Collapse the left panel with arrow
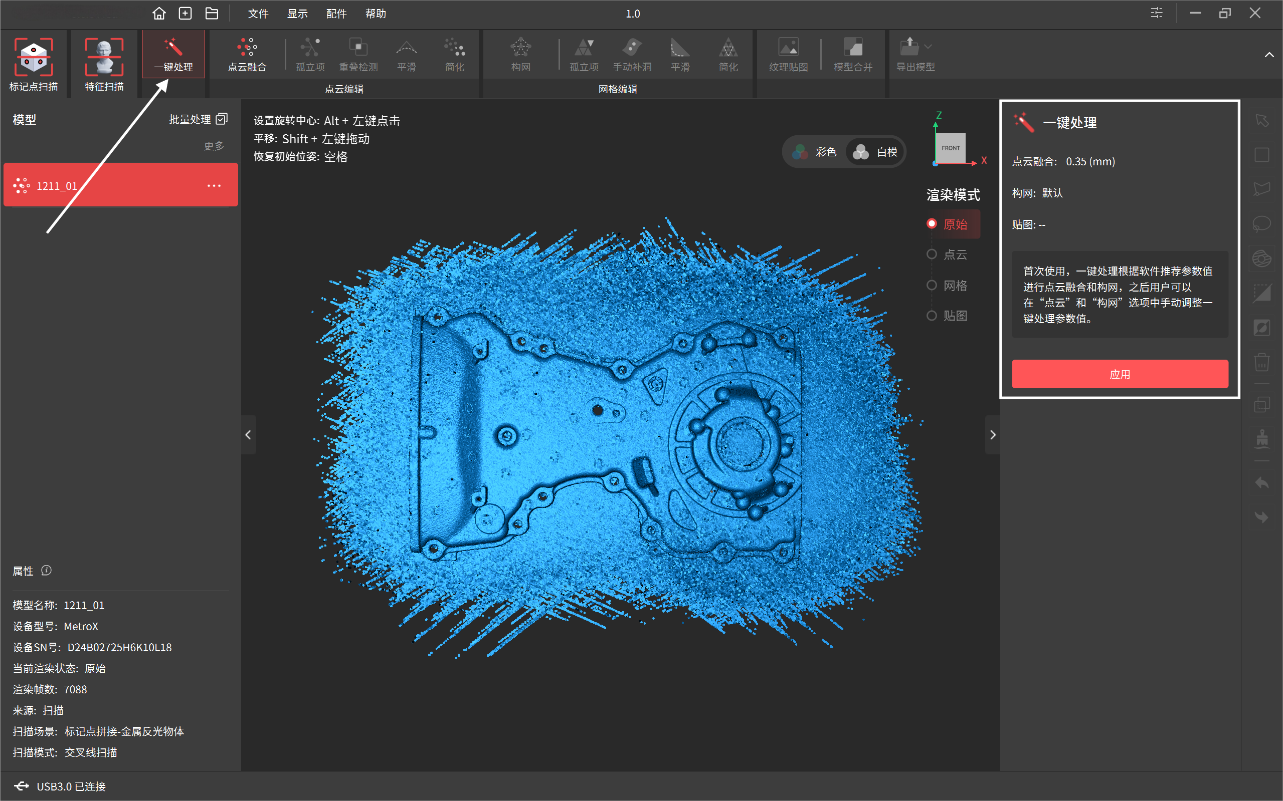Viewport: 1283px width, 801px height. pyautogui.click(x=248, y=435)
